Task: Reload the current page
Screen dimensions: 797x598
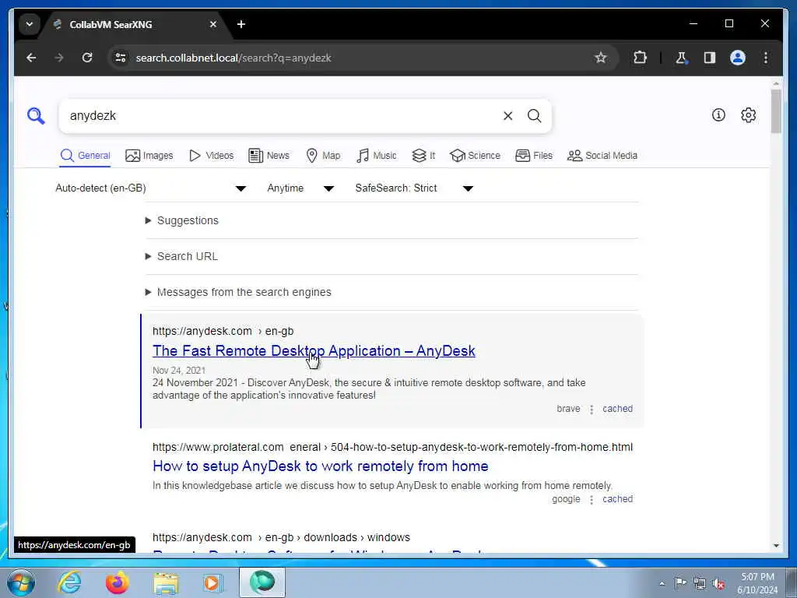Action: (x=87, y=58)
